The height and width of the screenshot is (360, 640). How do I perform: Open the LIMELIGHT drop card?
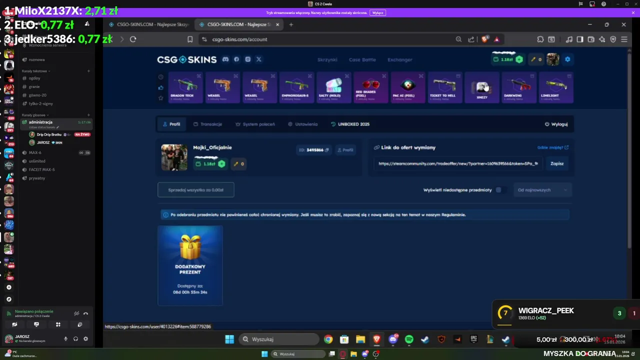click(x=555, y=87)
